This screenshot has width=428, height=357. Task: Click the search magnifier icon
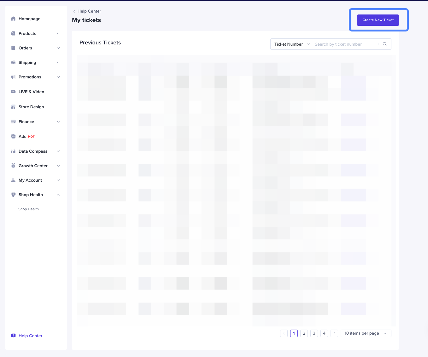point(384,44)
